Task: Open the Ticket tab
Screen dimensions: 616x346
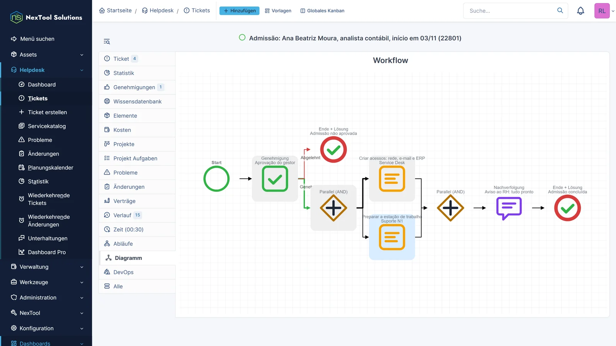Action: click(x=137, y=59)
